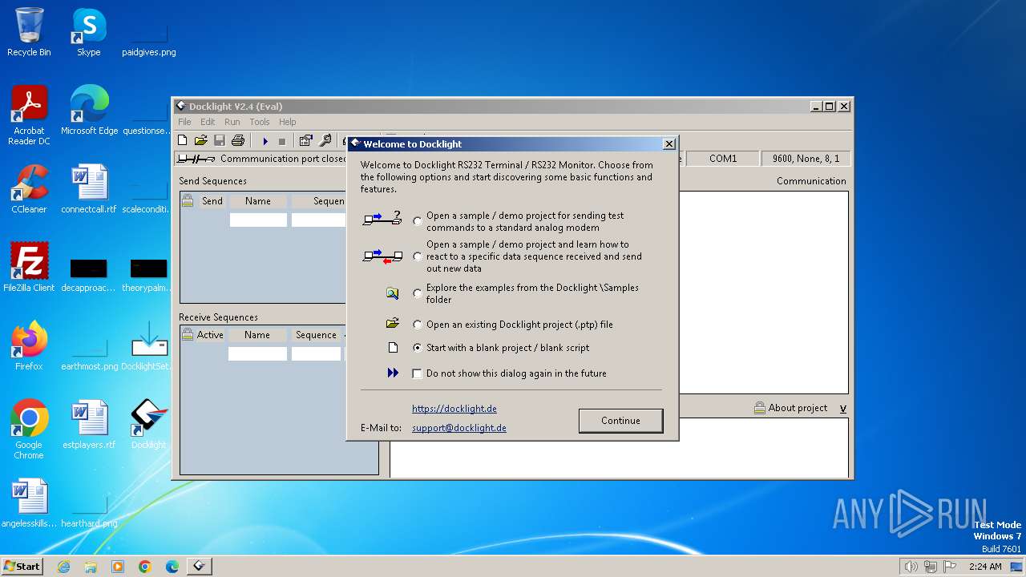Click the open existing project folder icon
The width and height of the screenshot is (1026, 577).
(x=392, y=324)
